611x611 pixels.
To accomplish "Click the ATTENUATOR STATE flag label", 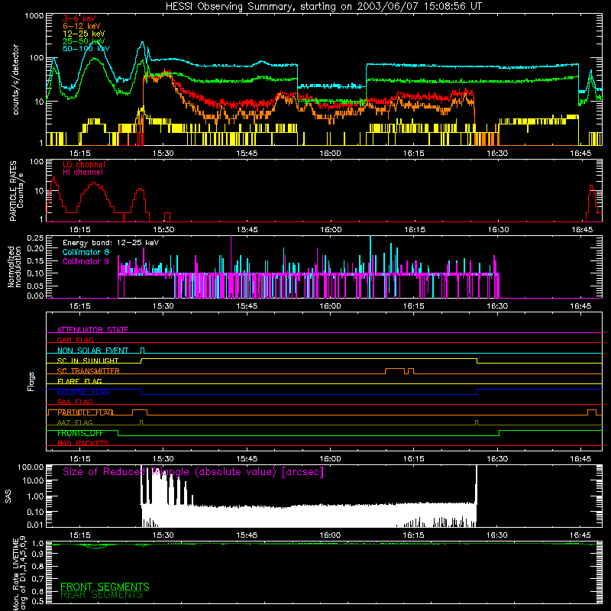I will [92, 330].
